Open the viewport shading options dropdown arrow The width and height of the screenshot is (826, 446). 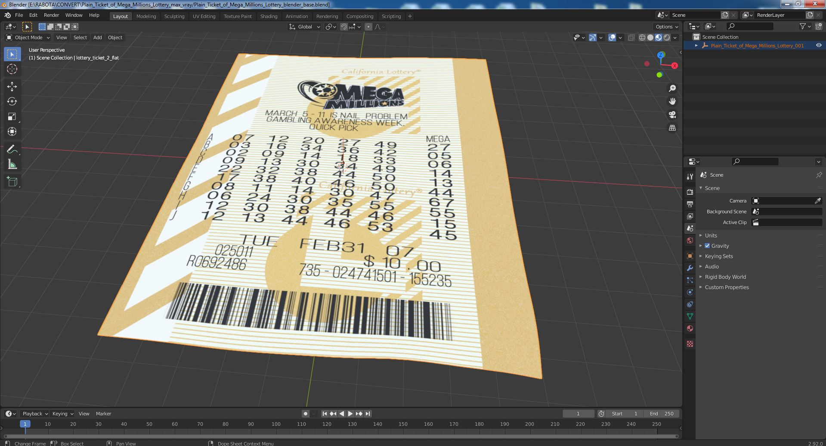pyautogui.click(x=675, y=37)
